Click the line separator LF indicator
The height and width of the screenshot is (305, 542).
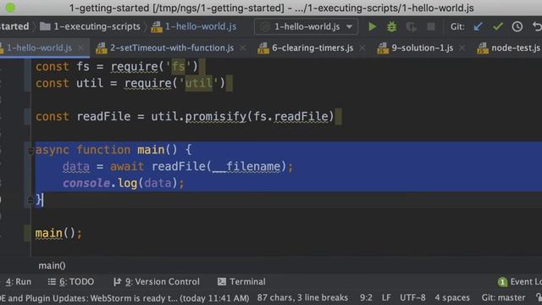386,297
